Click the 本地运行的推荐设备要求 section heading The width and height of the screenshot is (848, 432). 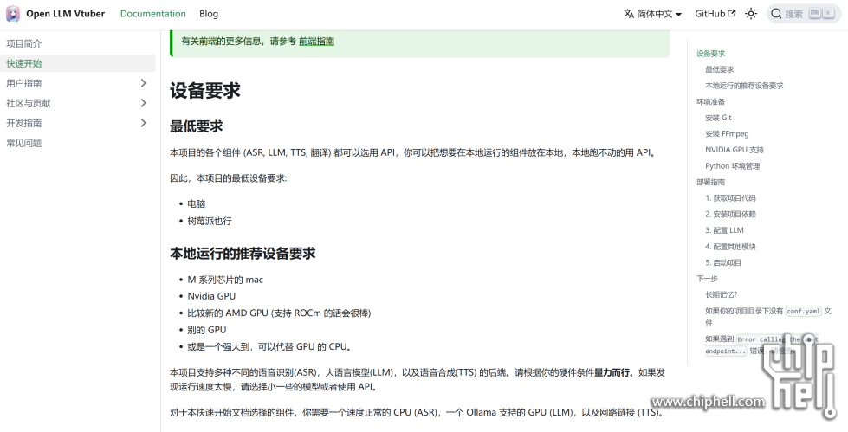tap(243, 254)
